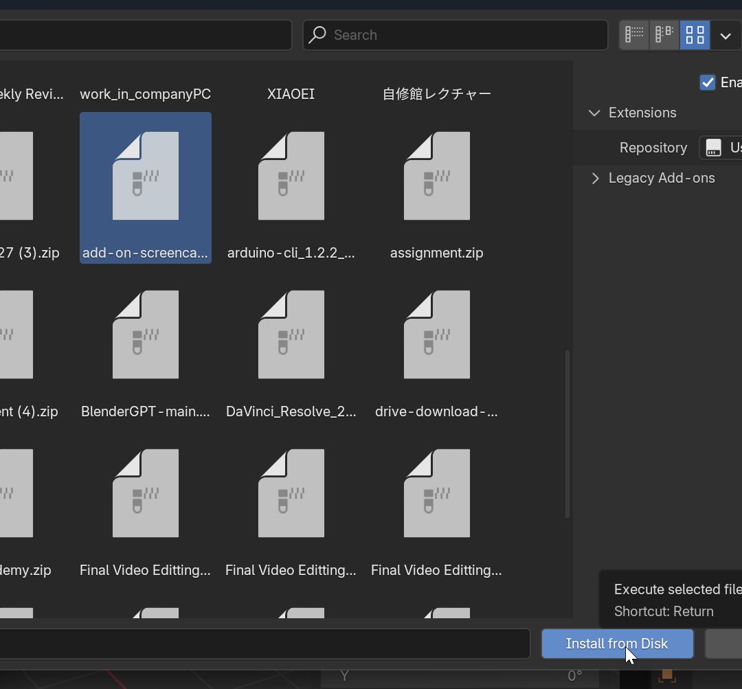This screenshot has width=742, height=689.
Task: Click the Install from Disk button
Action: tap(616, 644)
